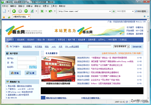Click sponsor link 易名中国
151x105 pixels.
20,86
